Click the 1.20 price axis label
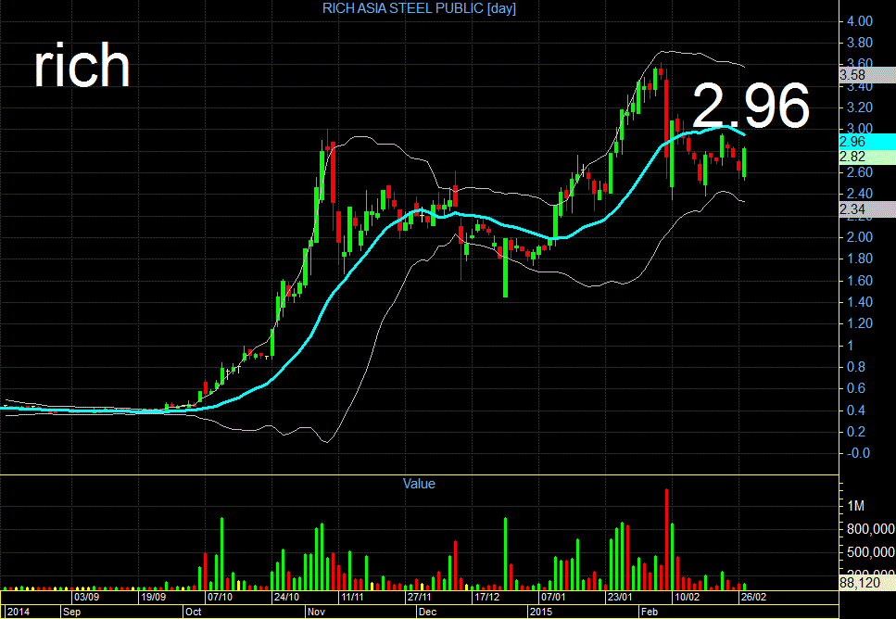The image size is (896, 619). point(860,323)
